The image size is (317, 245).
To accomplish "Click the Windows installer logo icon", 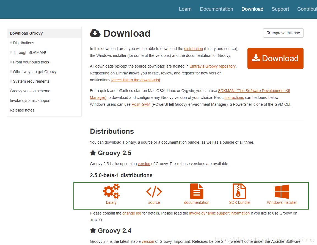I will pyautogui.click(x=282, y=191).
